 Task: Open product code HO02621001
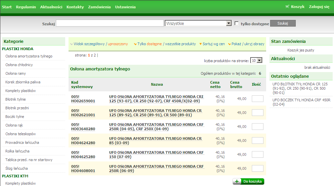click(83, 113)
